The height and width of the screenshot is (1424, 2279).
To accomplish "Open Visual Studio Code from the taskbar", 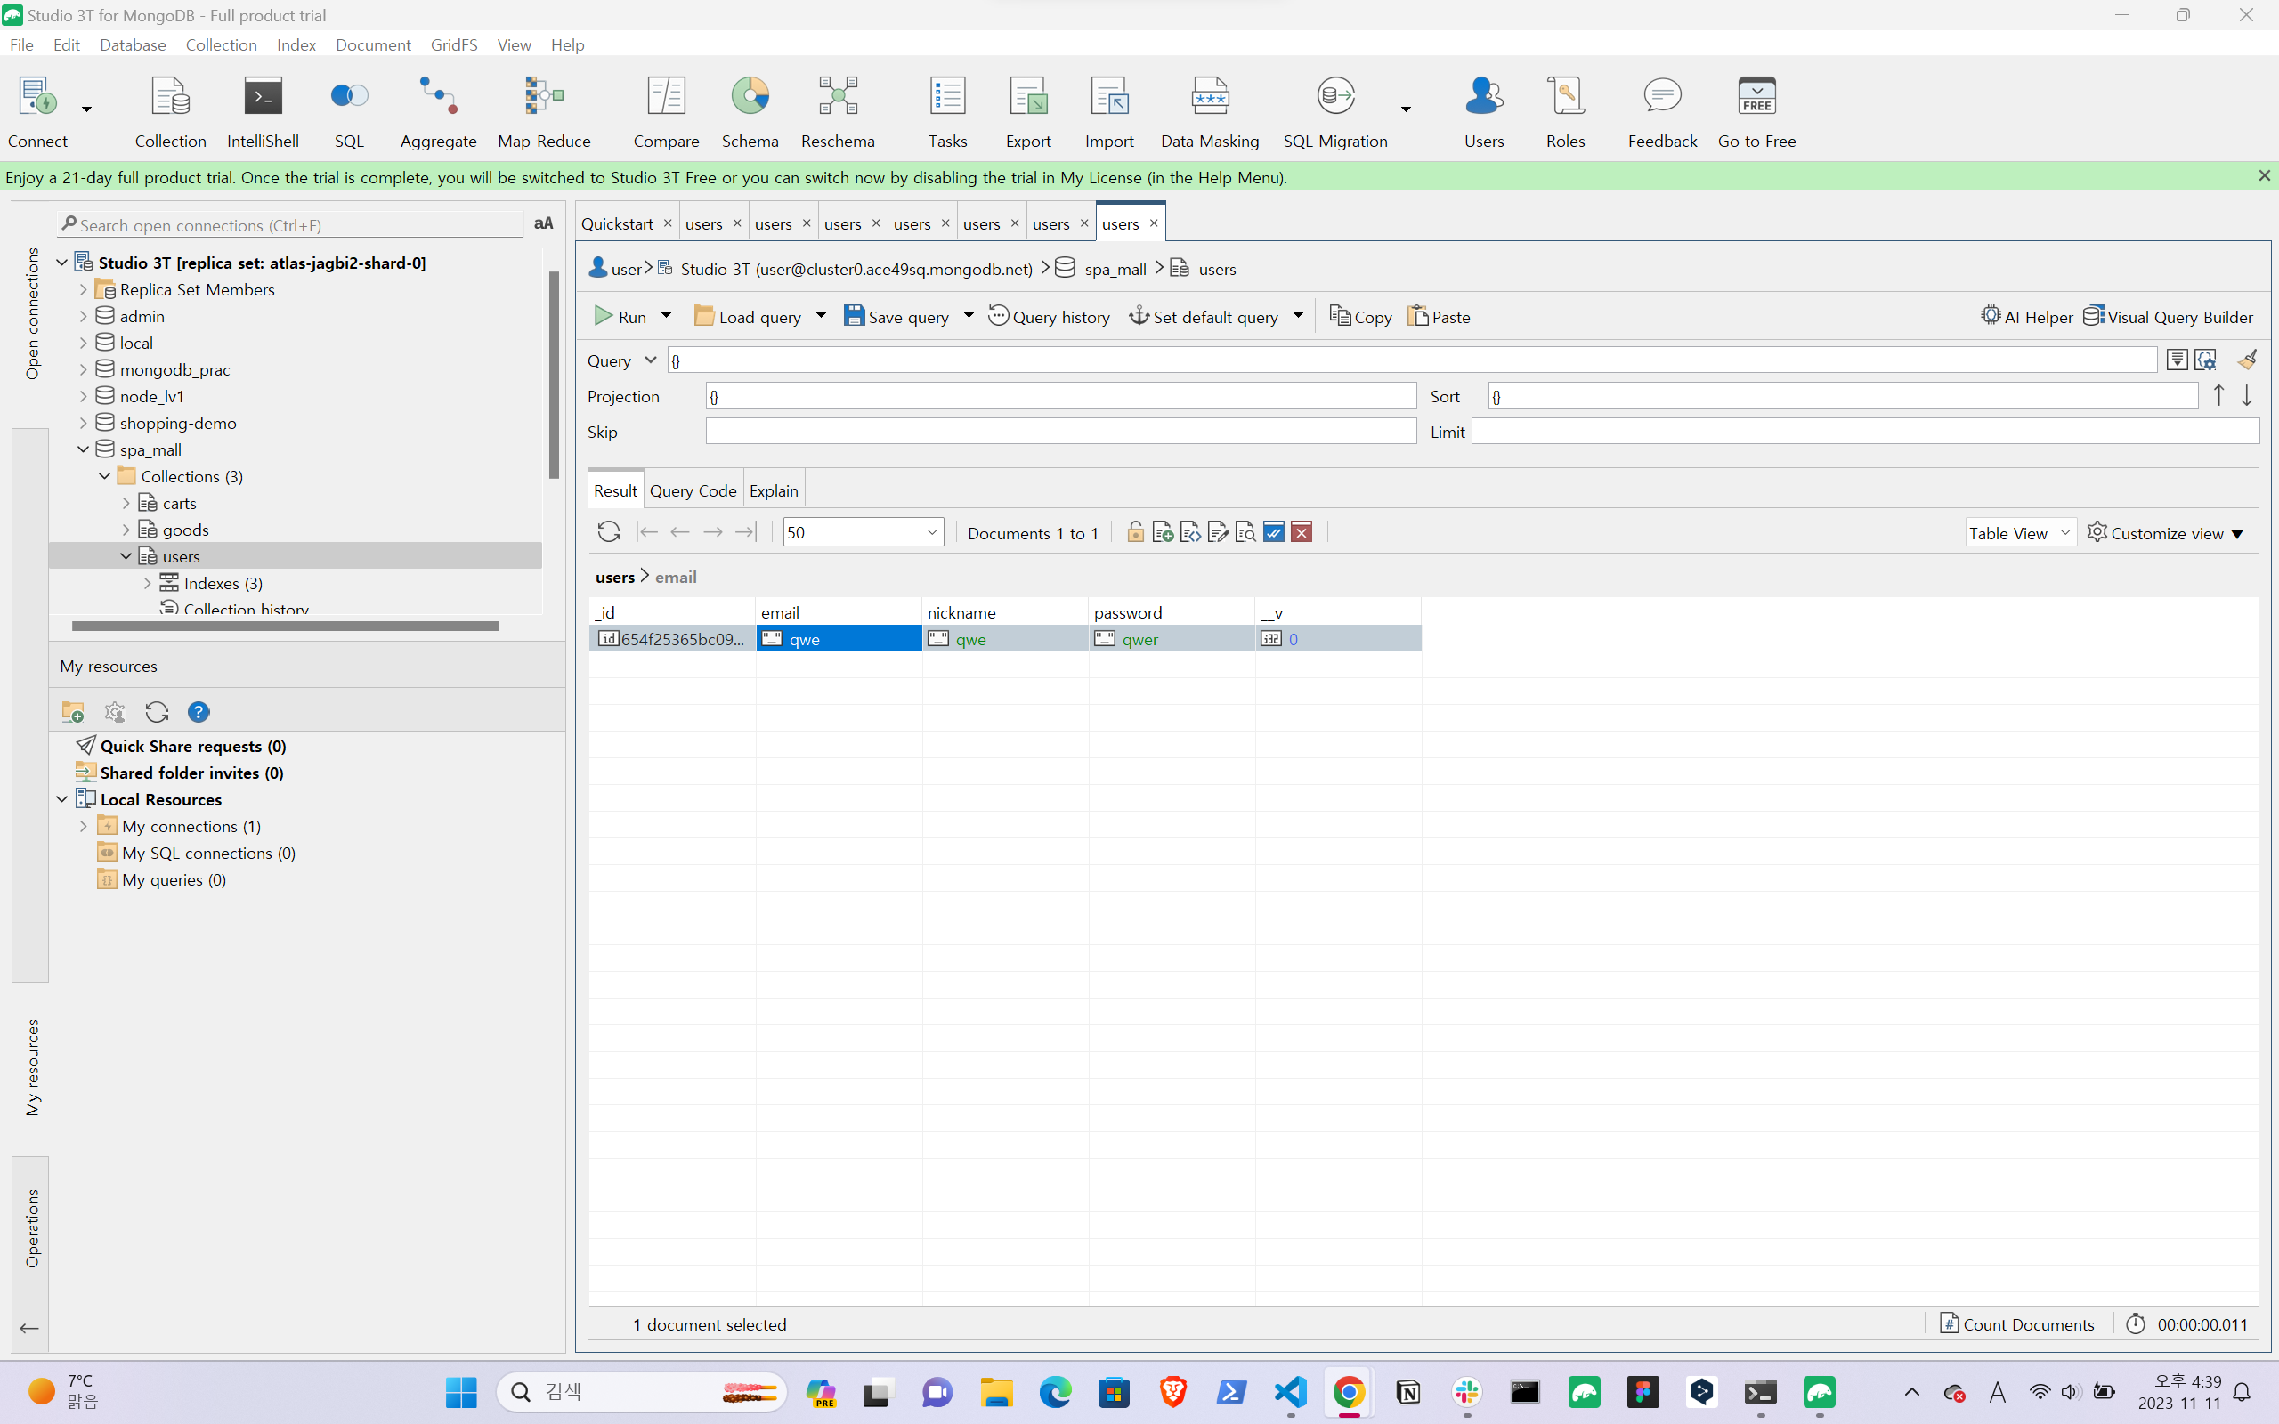I will [1290, 1392].
